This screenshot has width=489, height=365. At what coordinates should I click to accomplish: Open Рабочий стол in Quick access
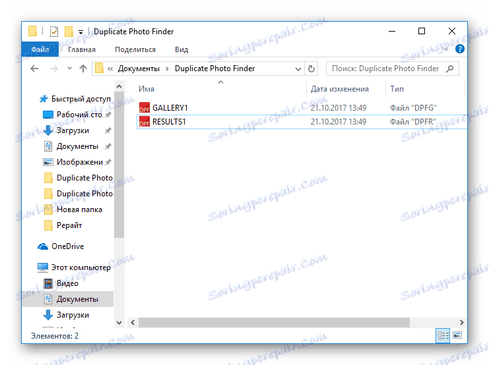(x=80, y=115)
